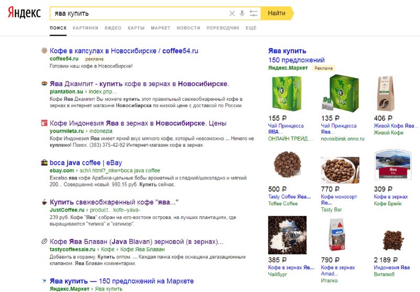Open 'Купить свежеобжаренный кофе ява' result
The height and width of the screenshot is (292, 420).
[114, 202]
